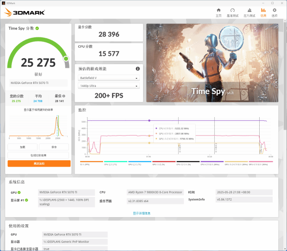This screenshot has height=251, width=287.
Task: Click the 28 396 graphics score value
Action: (109, 34)
